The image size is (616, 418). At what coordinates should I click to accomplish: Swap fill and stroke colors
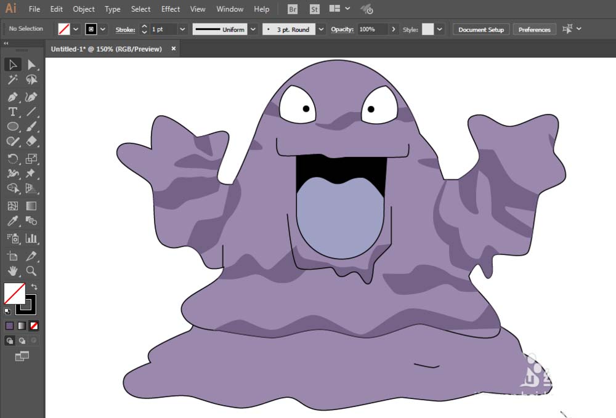[34, 287]
